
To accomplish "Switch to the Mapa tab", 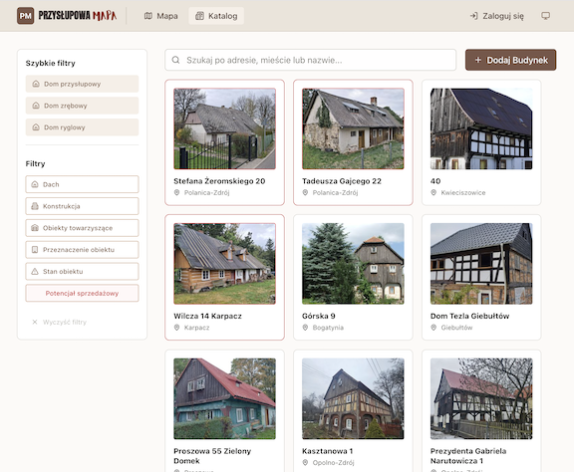I will coord(161,16).
